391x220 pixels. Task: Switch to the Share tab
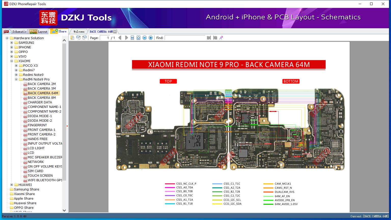59,31
